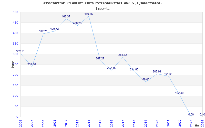The image size is (205, 128).
Task: Click the 'Anno' x-axis title
Action: click(x=198, y=125)
